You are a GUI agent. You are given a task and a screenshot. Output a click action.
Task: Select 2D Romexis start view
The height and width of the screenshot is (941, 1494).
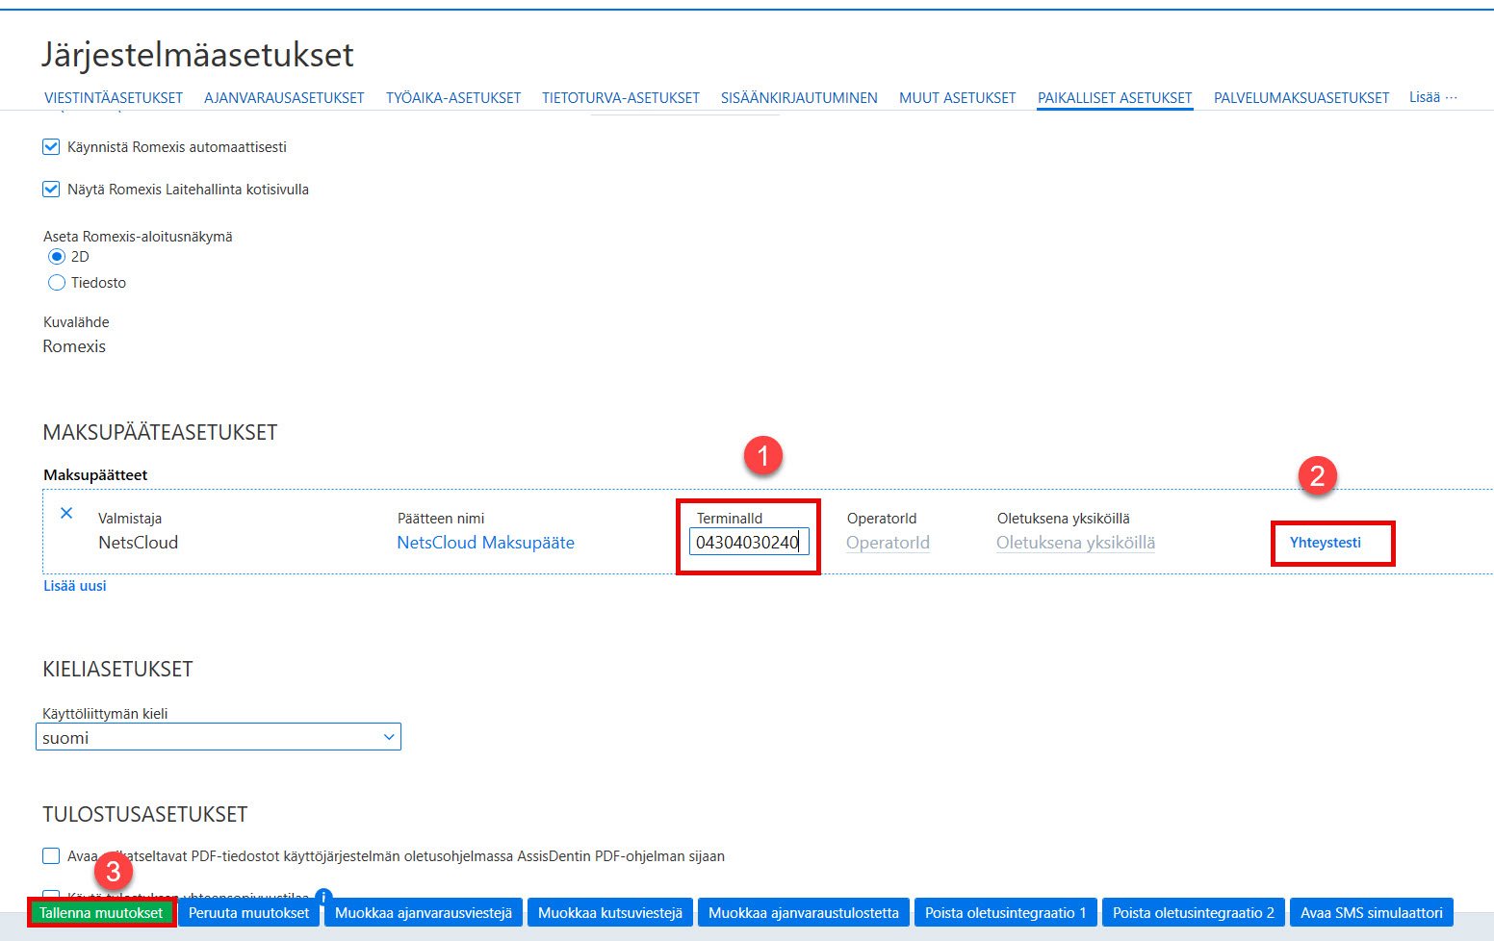click(x=57, y=257)
